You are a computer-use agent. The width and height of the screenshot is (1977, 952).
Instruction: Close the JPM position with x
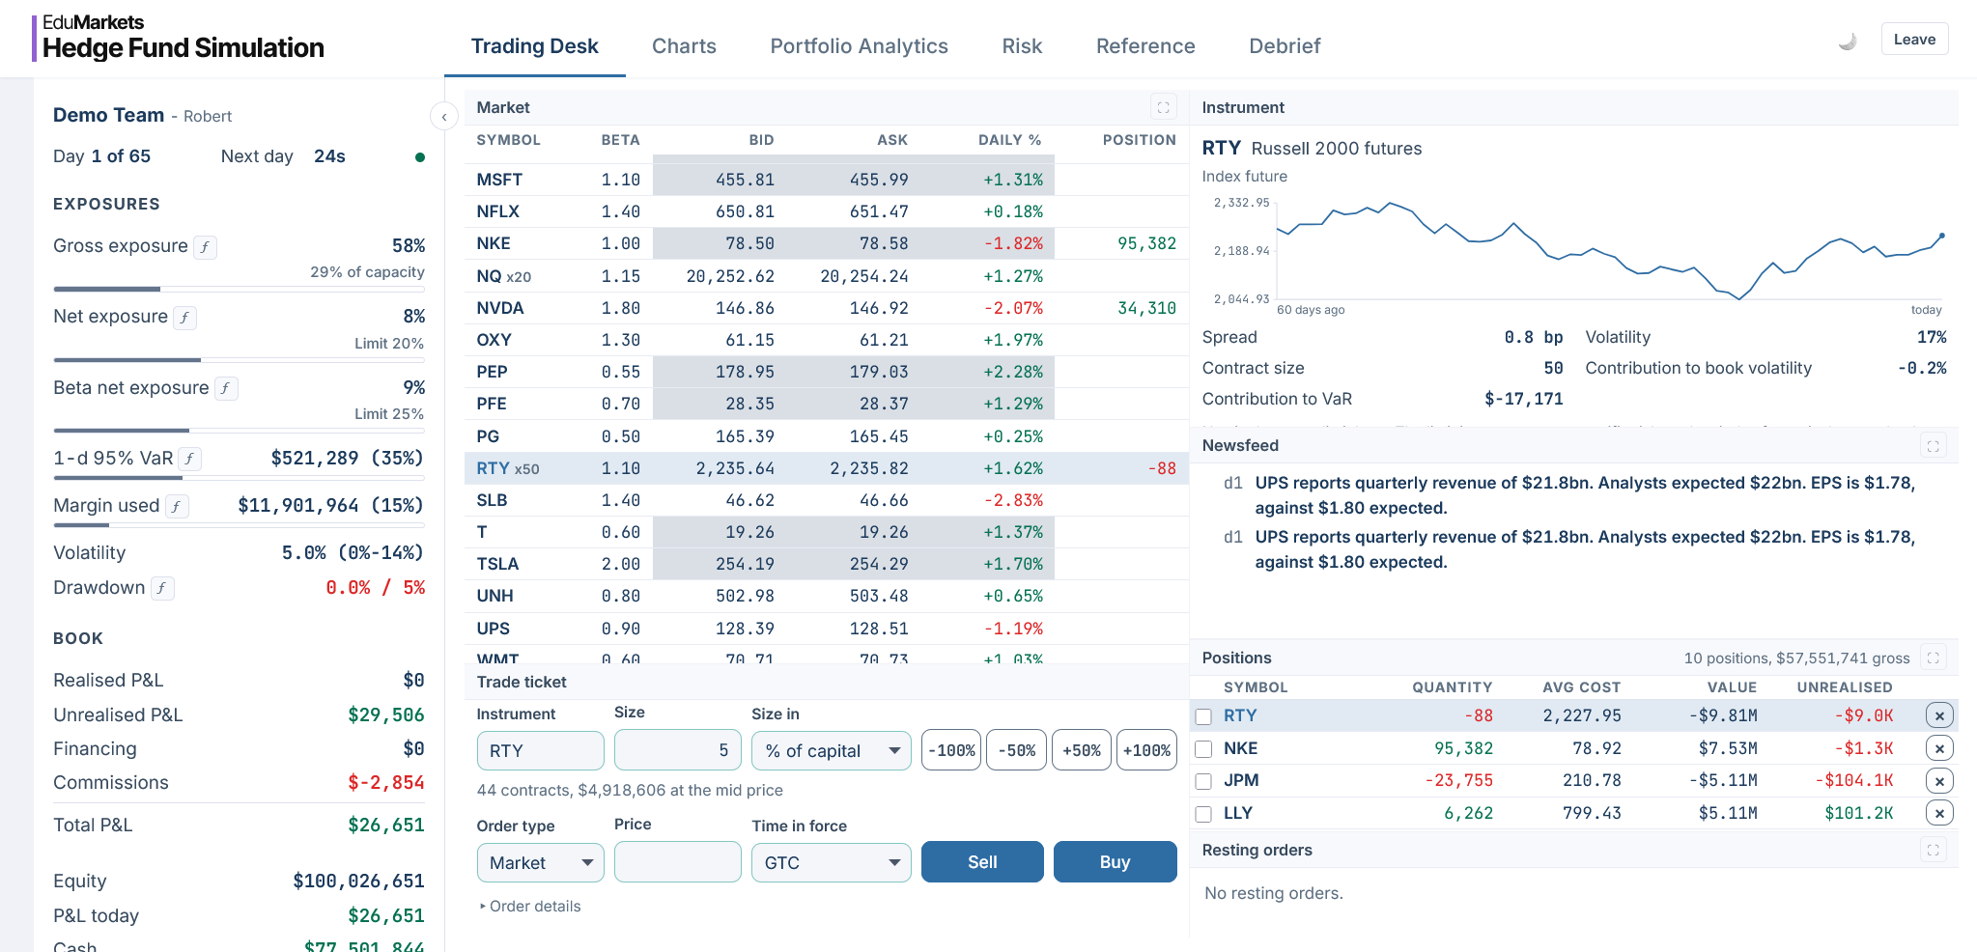1939,780
